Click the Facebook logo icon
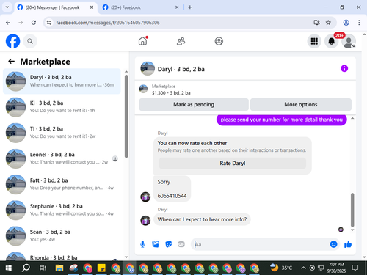The width and height of the screenshot is (367, 275). tap(12, 41)
